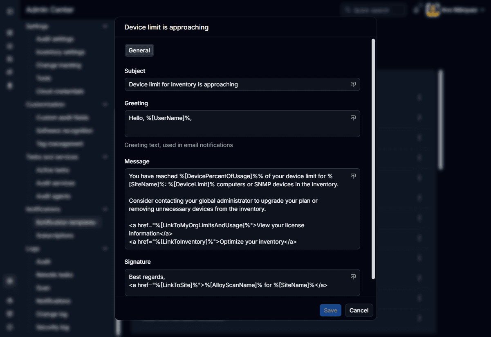The height and width of the screenshot is (337, 491).
Task: Click inside the Message text area
Action: coord(242,209)
